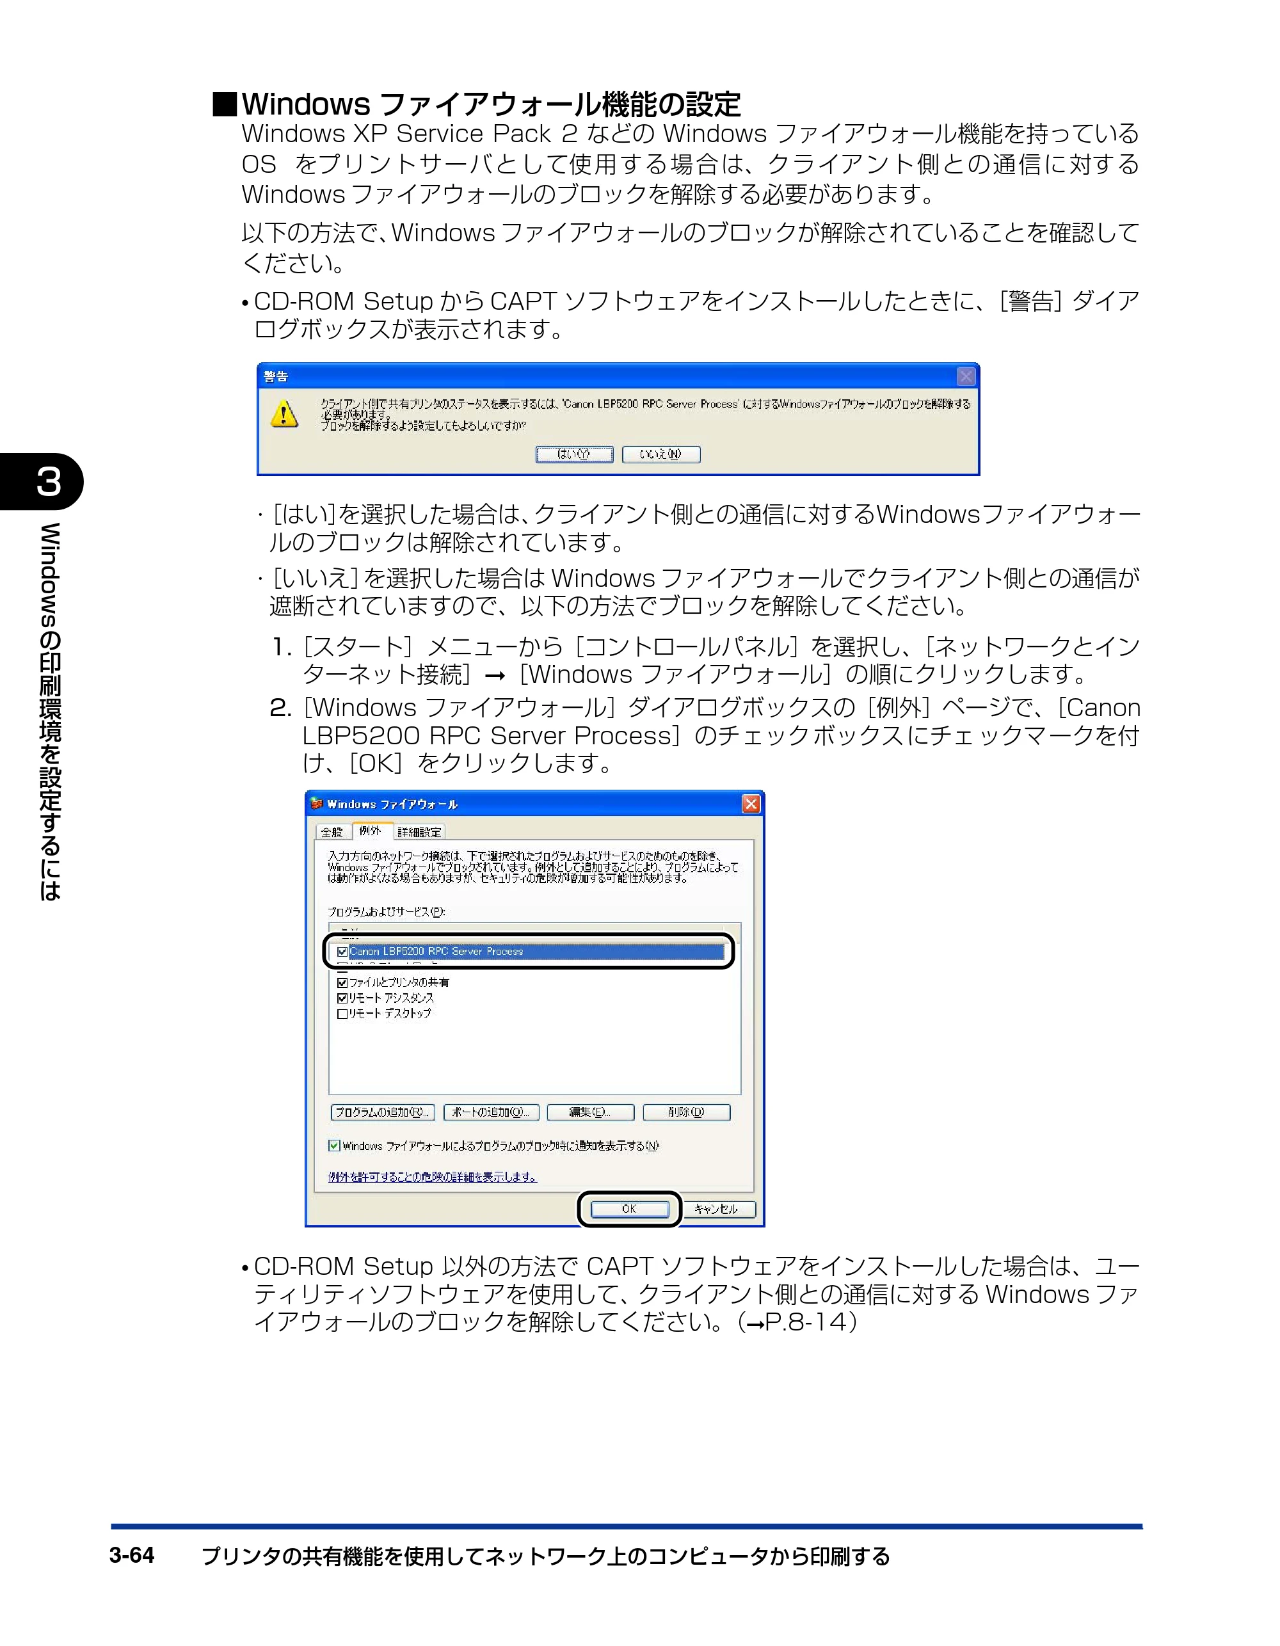
Task: Click the はい(Y) button in warning dialog
Action: 573,454
